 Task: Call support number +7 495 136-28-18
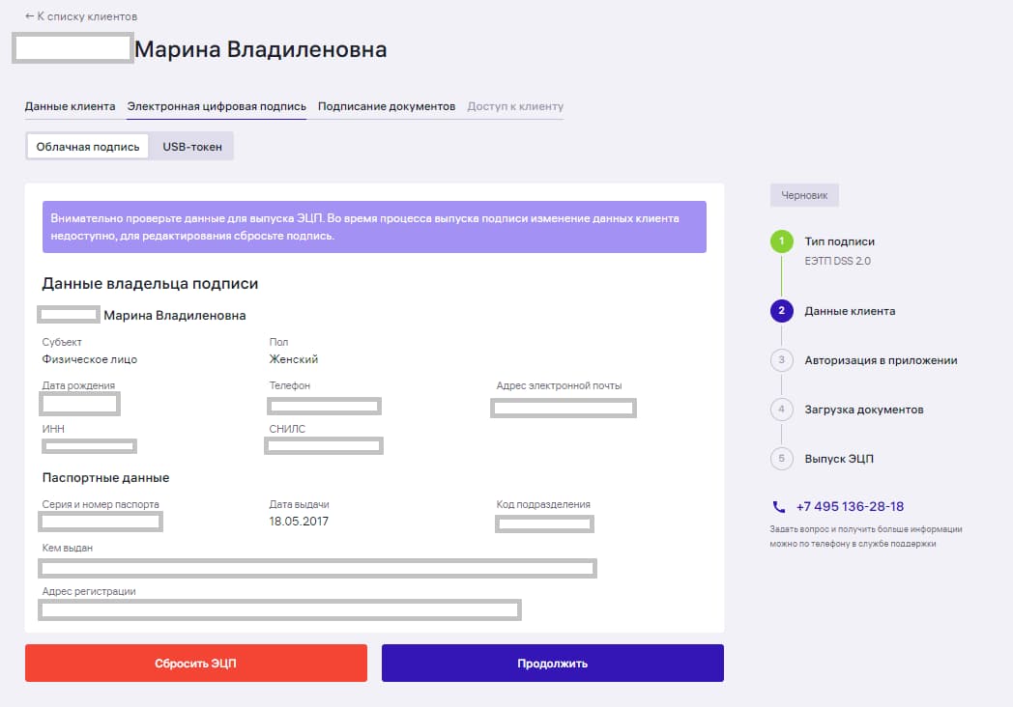850,507
